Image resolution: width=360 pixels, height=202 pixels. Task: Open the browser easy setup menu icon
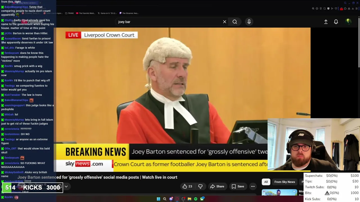(x=357, y=8)
